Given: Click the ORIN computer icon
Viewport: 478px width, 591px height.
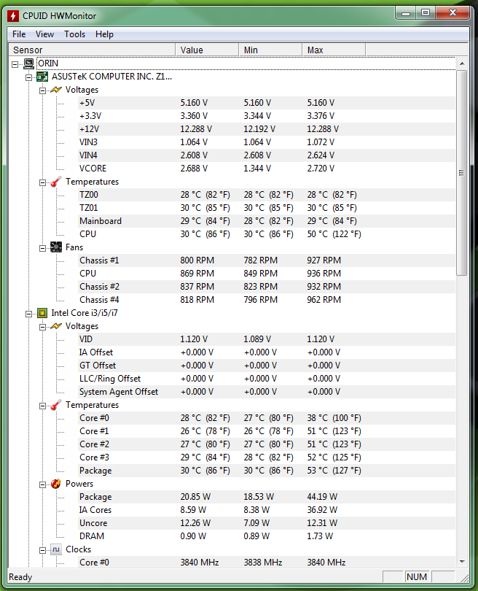Looking at the screenshot, I should coord(29,63).
